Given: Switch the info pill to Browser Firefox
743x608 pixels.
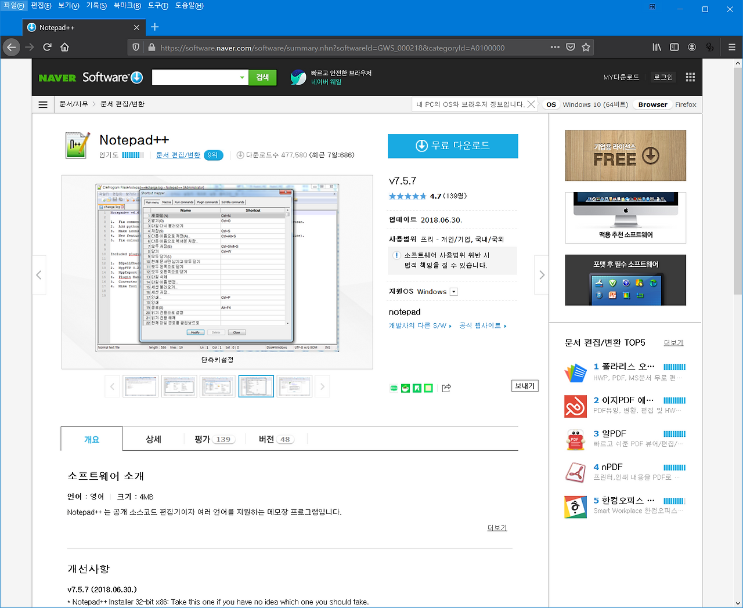Looking at the screenshot, I should coord(668,104).
